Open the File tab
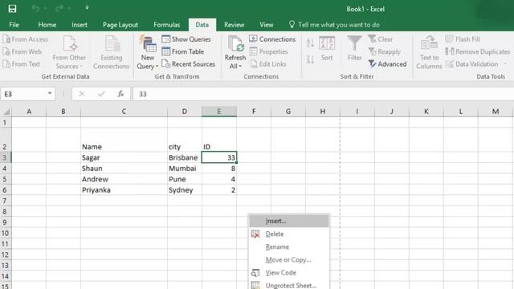Screen dimensions: 514x289 14,25
